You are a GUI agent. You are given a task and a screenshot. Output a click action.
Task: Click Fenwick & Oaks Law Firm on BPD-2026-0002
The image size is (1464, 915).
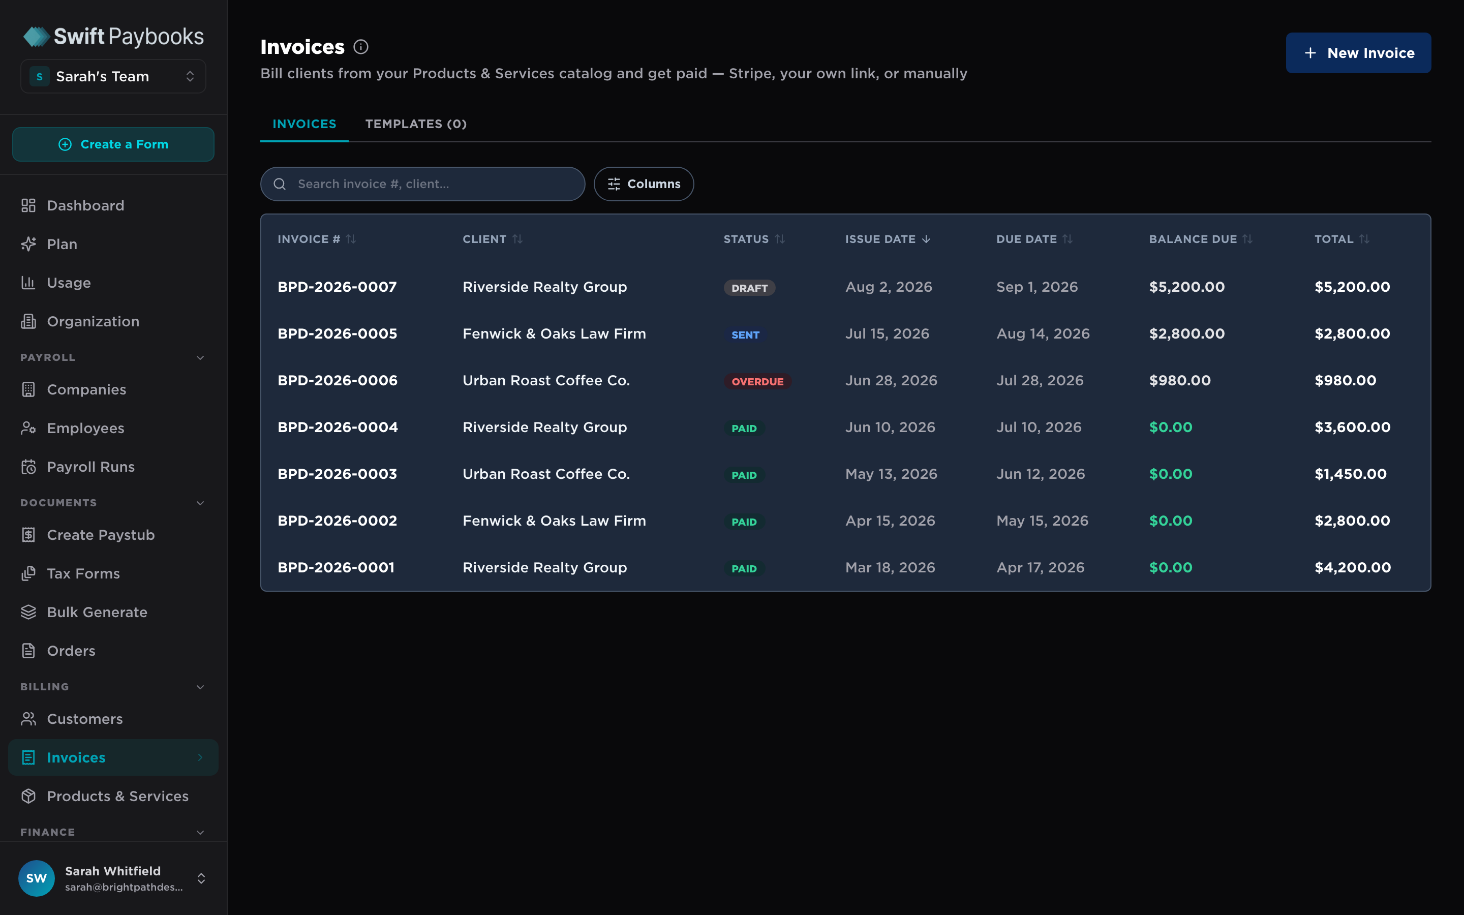pyautogui.click(x=554, y=521)
